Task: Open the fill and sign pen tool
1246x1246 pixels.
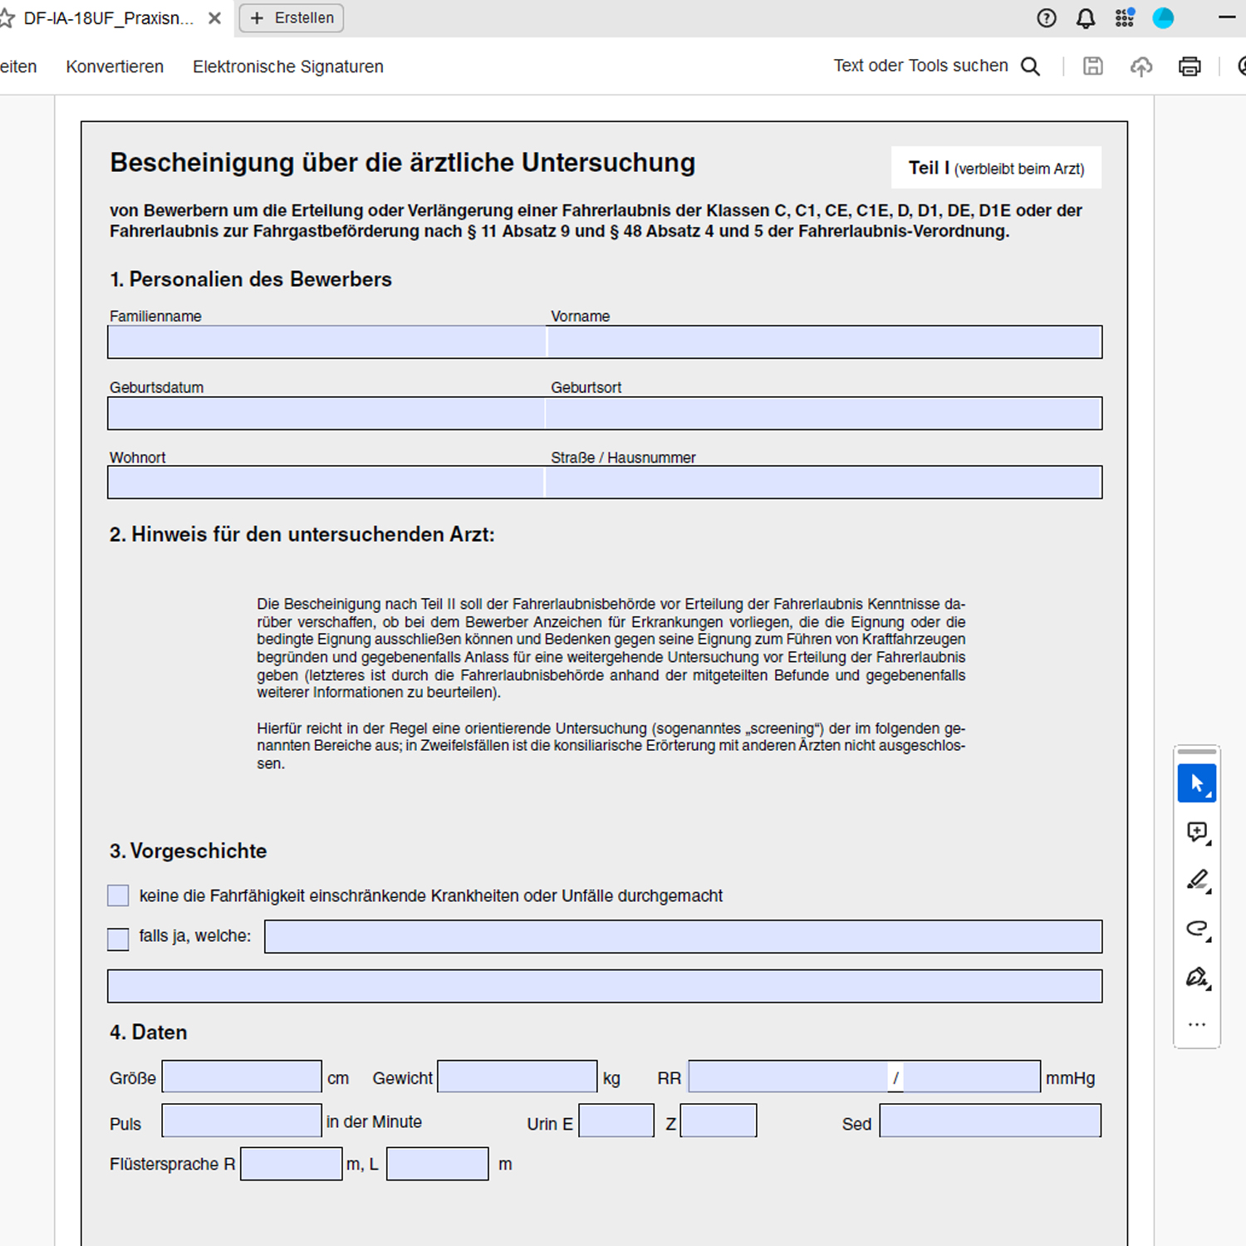Action: coord(1197,977)
